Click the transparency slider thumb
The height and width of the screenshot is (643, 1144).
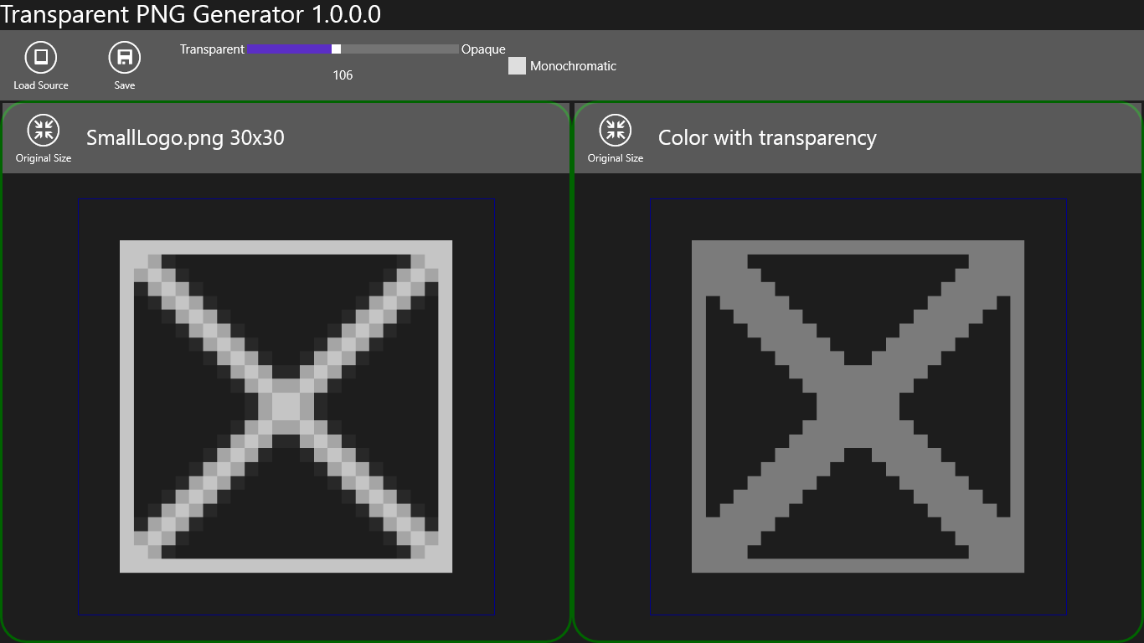(x=336, y=49)
